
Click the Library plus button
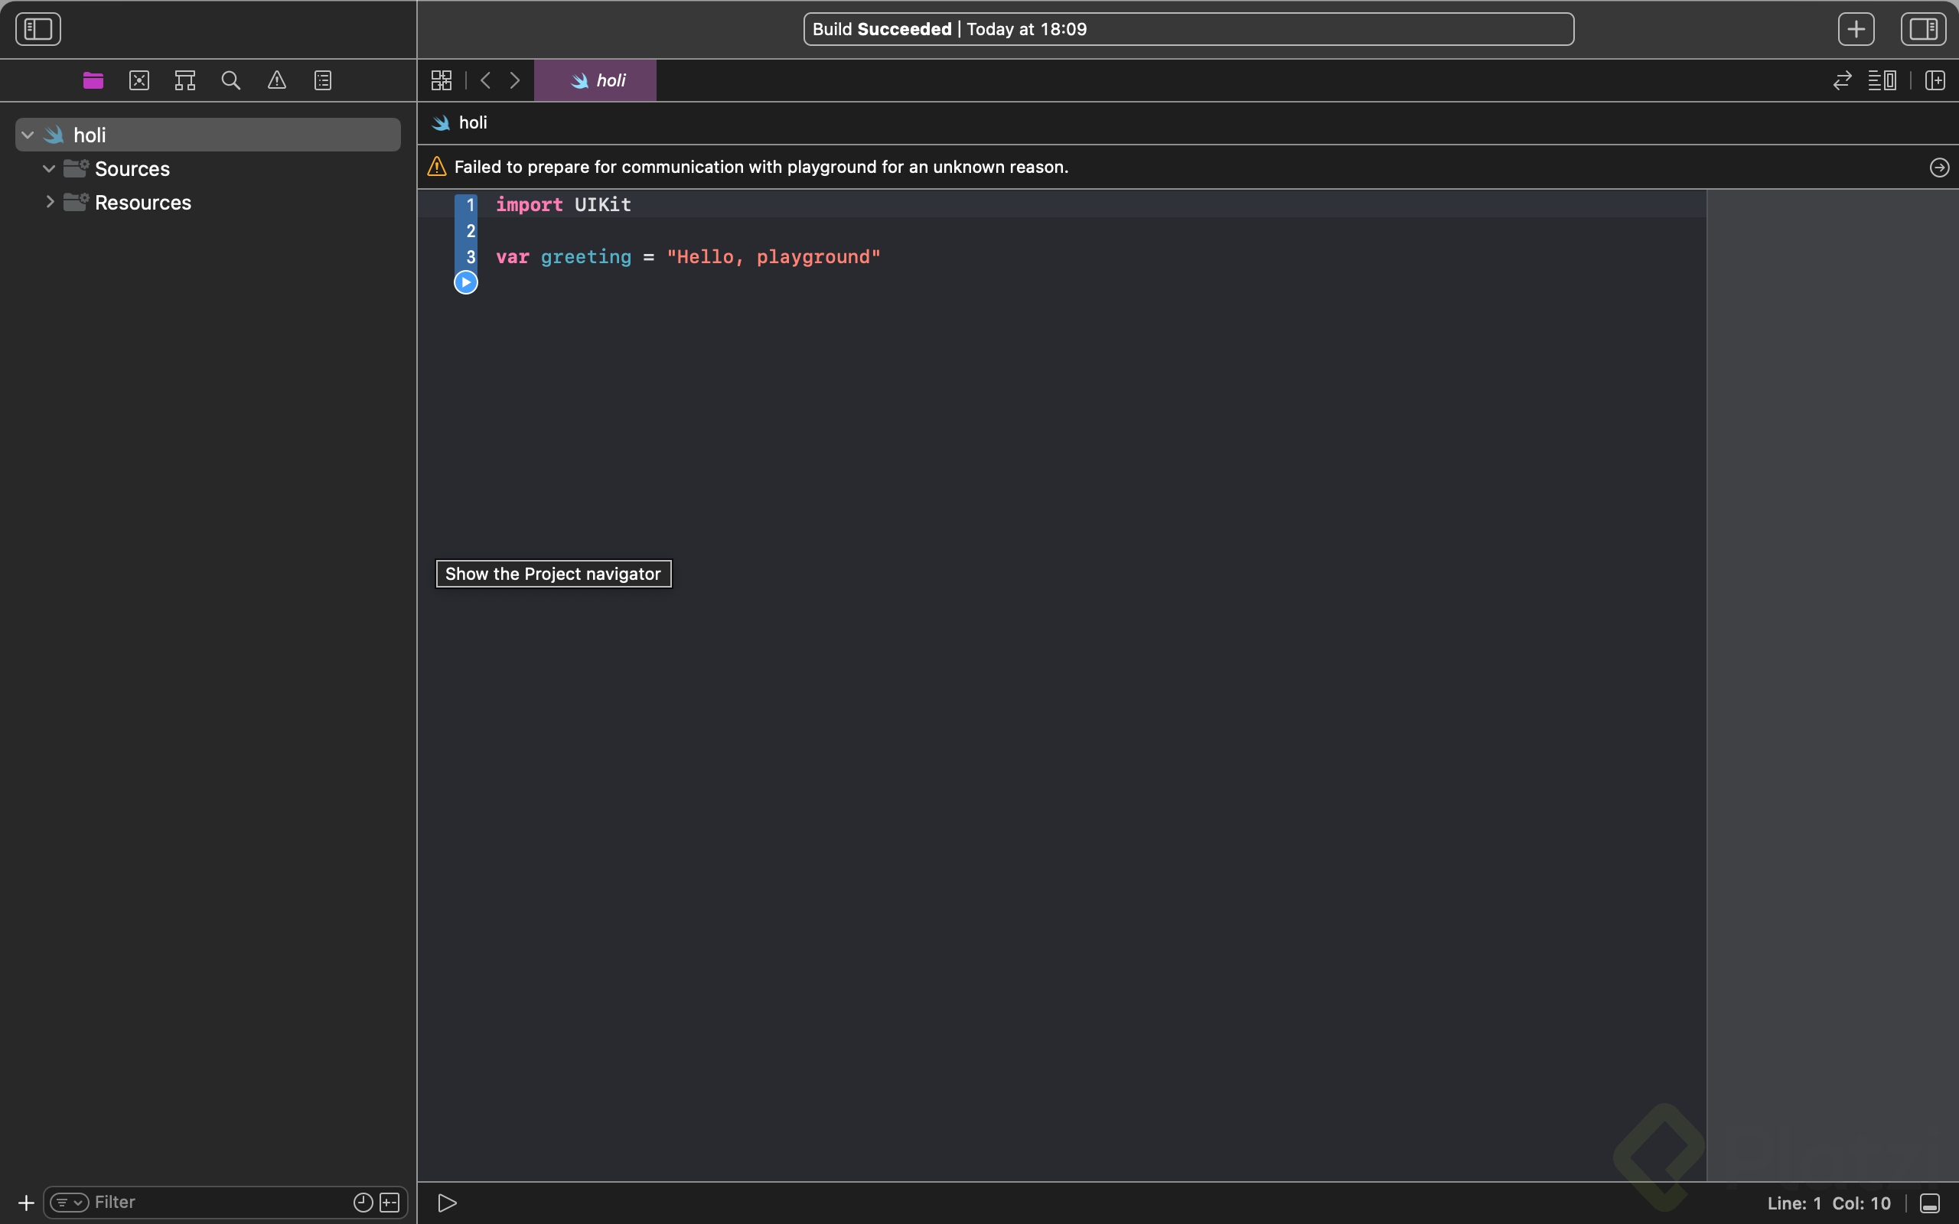coord(1856,29)
